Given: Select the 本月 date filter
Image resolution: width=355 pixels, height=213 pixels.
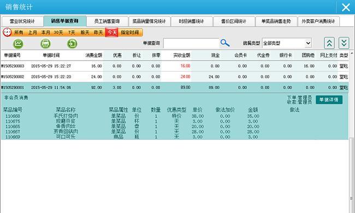Looking at the screenshot, I should 45,32.
